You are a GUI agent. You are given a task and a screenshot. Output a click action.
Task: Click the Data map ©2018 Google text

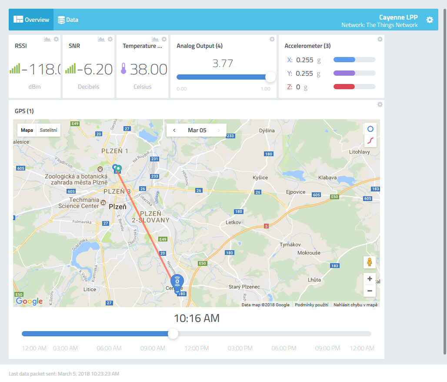point(265,305)
